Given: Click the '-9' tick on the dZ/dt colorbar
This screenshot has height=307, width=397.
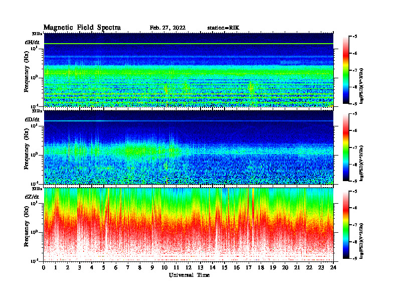Looking at the screenshot, I should point(355,258).
